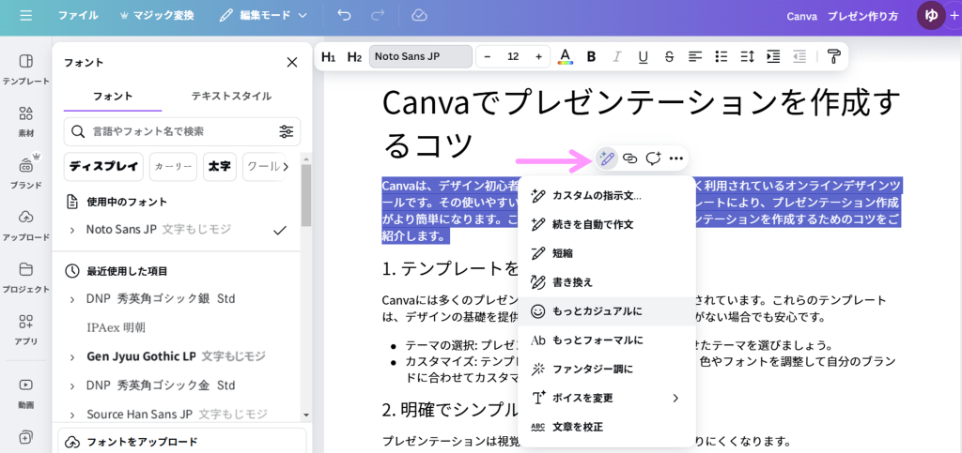Close the フォント panel
Image resolution: width=962 pixels, height=453 pixels.
tap(291, 63)
